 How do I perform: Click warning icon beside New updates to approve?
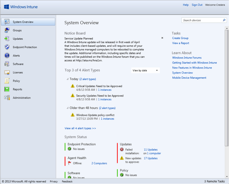(122, 158)
